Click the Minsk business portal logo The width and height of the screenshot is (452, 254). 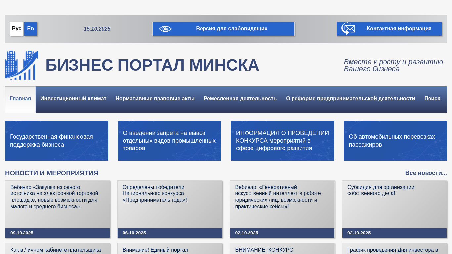pos(22,65)
